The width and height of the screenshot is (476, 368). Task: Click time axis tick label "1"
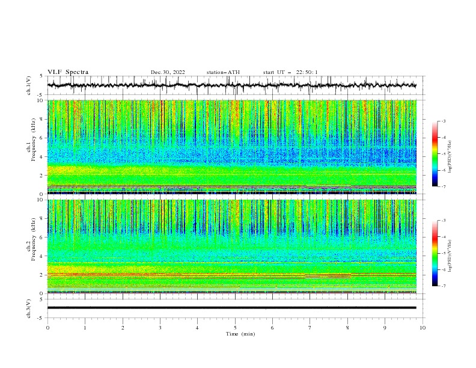(85, 328)
